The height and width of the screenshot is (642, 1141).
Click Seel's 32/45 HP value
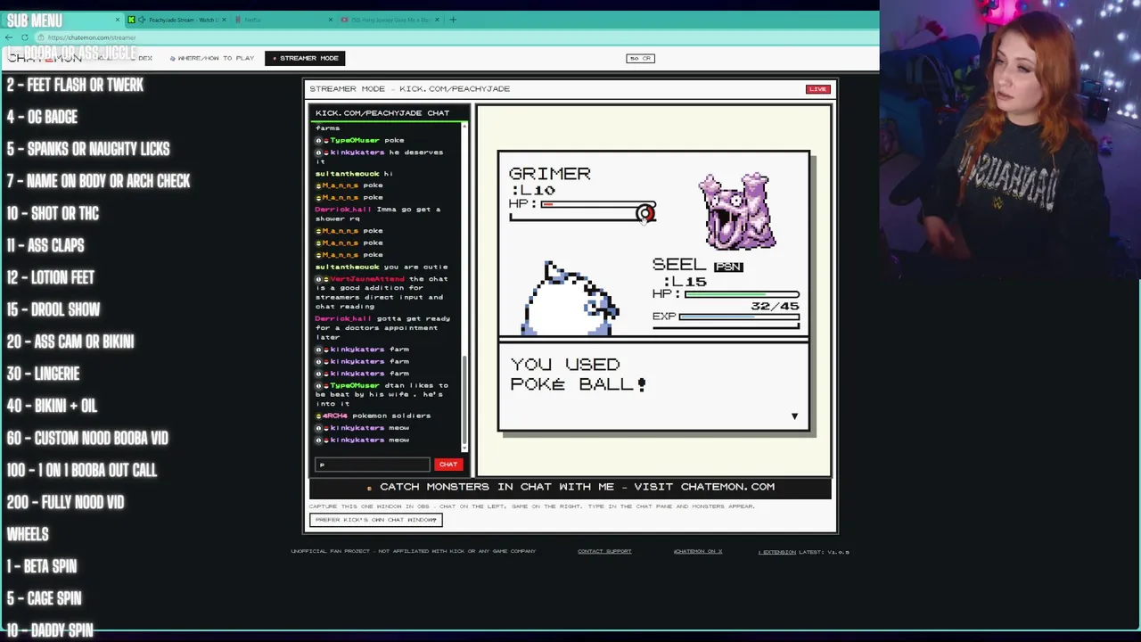point(775,306)
